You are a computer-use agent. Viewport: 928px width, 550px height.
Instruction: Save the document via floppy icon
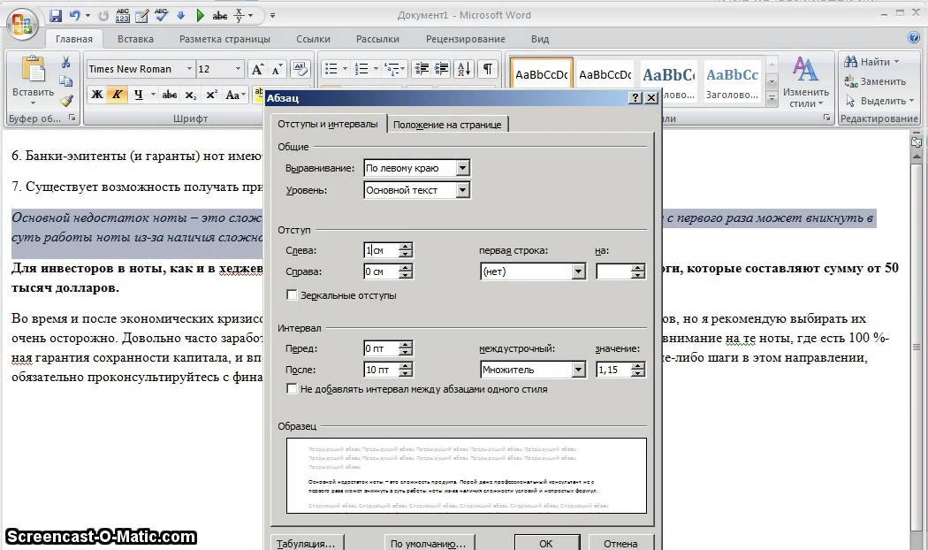point(56,15)
